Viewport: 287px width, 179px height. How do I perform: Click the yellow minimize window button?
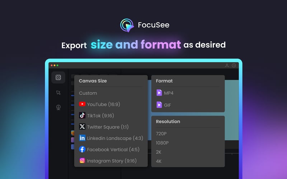pyautogui.click(x=55, y=66)
